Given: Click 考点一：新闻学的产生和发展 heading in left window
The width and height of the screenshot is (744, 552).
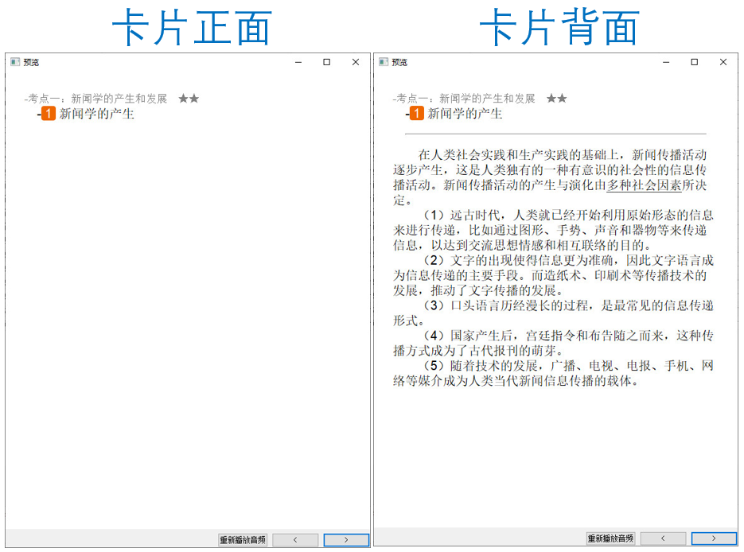Looking at the screenshot, I should [97, 99].
